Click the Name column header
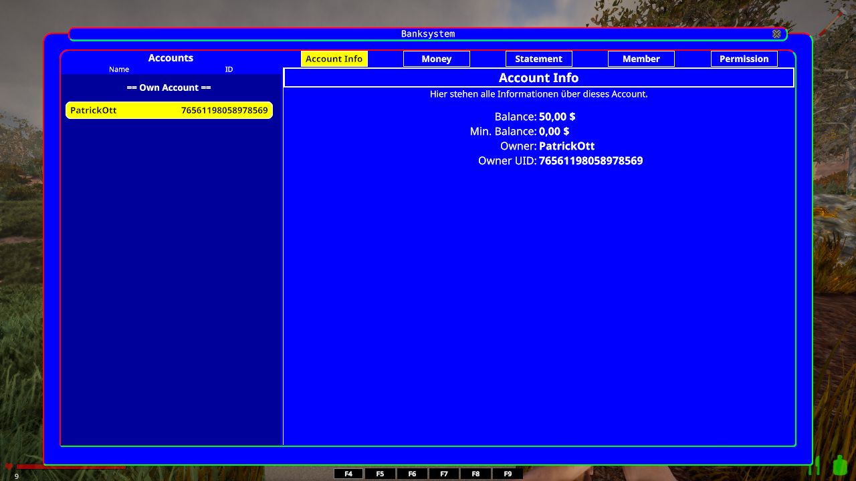 [119, 69]
